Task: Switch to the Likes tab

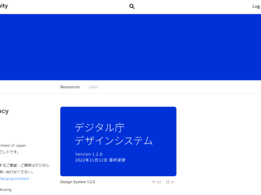Action: 93,87
